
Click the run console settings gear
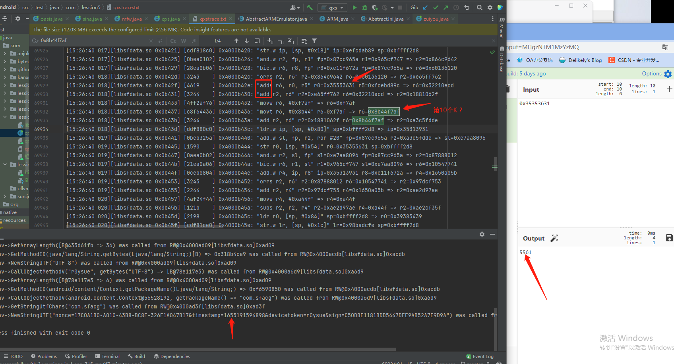(x=482, y=234)
